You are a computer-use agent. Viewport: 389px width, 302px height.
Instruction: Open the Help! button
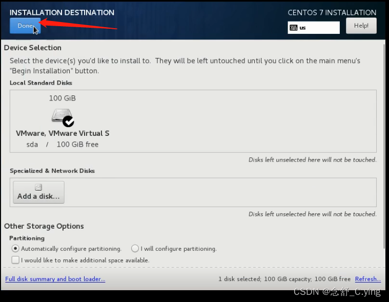tap(361, 26)
